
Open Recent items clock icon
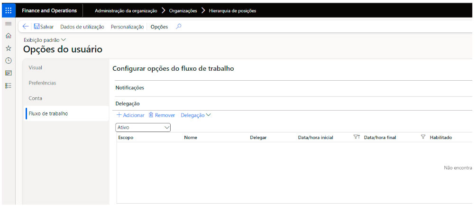(8, 60)
